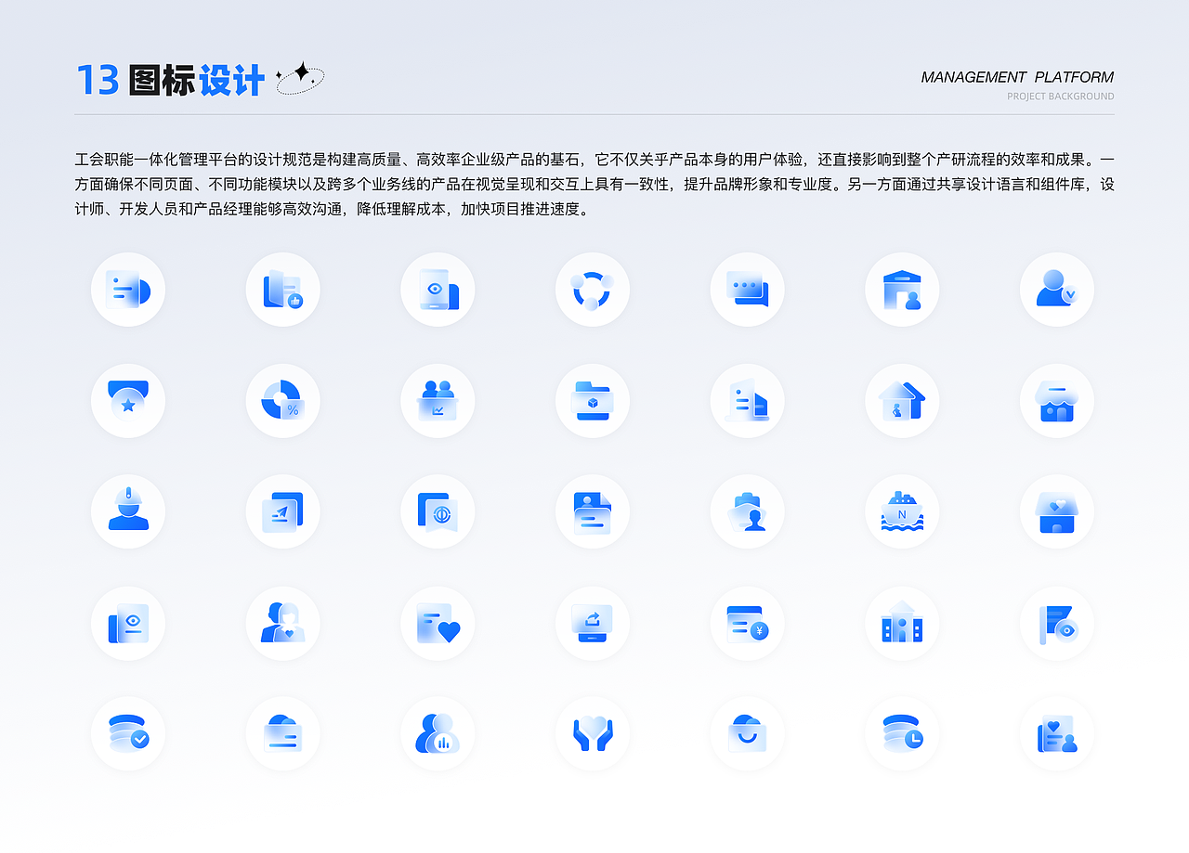The height and width of the screenshot is (853, 1189).
Task: Open the database stack with clock icon
Action: 902,733
